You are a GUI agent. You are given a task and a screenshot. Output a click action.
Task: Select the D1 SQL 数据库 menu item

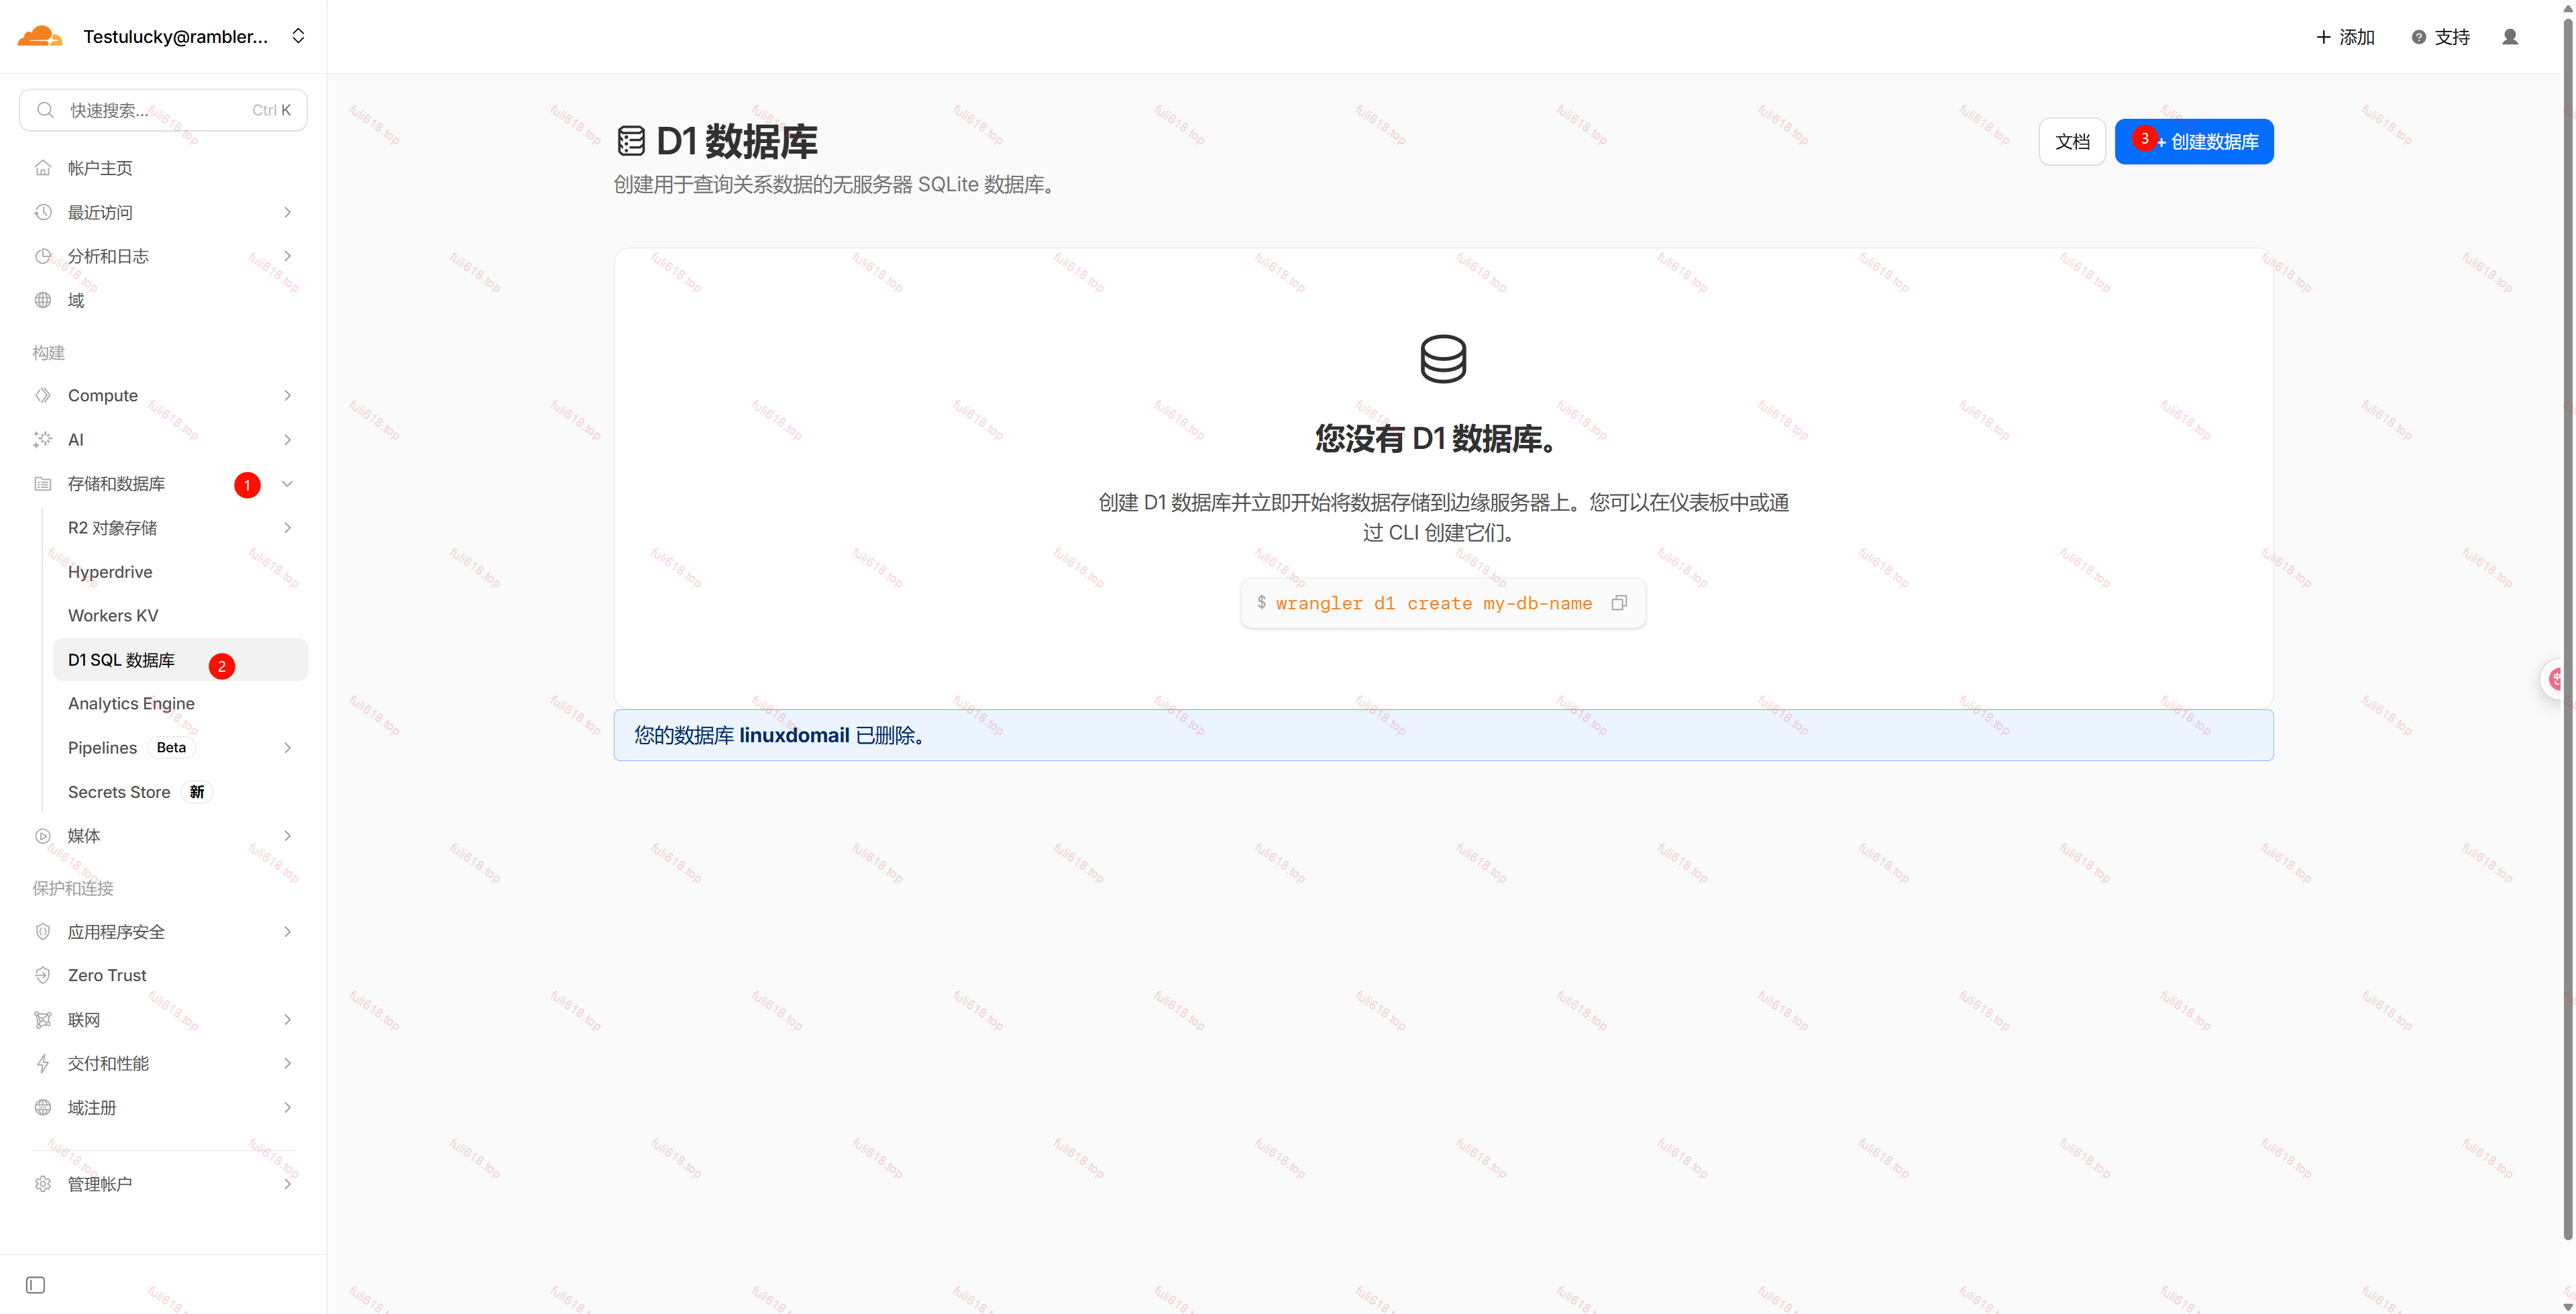180,660
